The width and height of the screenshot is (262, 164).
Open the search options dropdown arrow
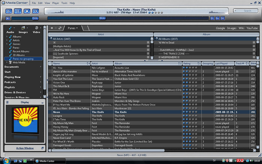pos(235,11)
